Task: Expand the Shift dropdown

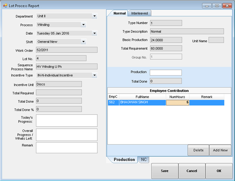Action: click(83, 42)
